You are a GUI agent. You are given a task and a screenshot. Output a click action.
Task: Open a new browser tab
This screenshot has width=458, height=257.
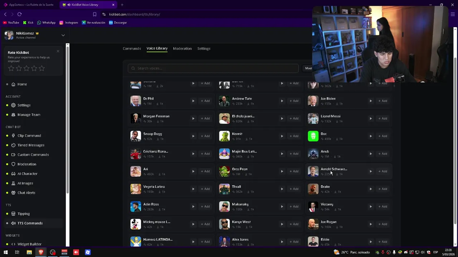click(x=122, y=5)
